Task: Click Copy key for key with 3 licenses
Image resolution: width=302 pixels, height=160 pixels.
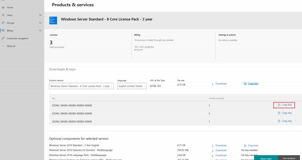Action: [287, 113]
